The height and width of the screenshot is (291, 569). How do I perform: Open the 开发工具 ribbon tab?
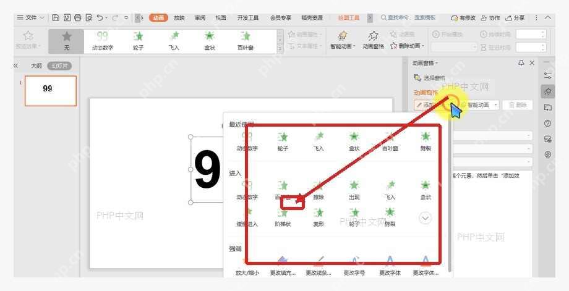248,17
